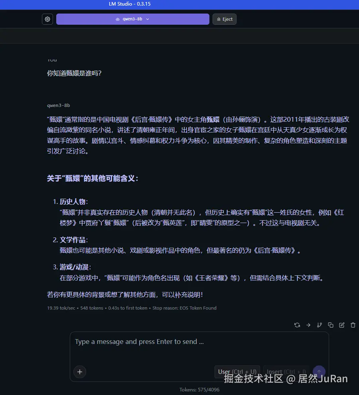Edit the assistant message with the pencil icon
This screenshot has height=395, width=359.
click(342, 325)
